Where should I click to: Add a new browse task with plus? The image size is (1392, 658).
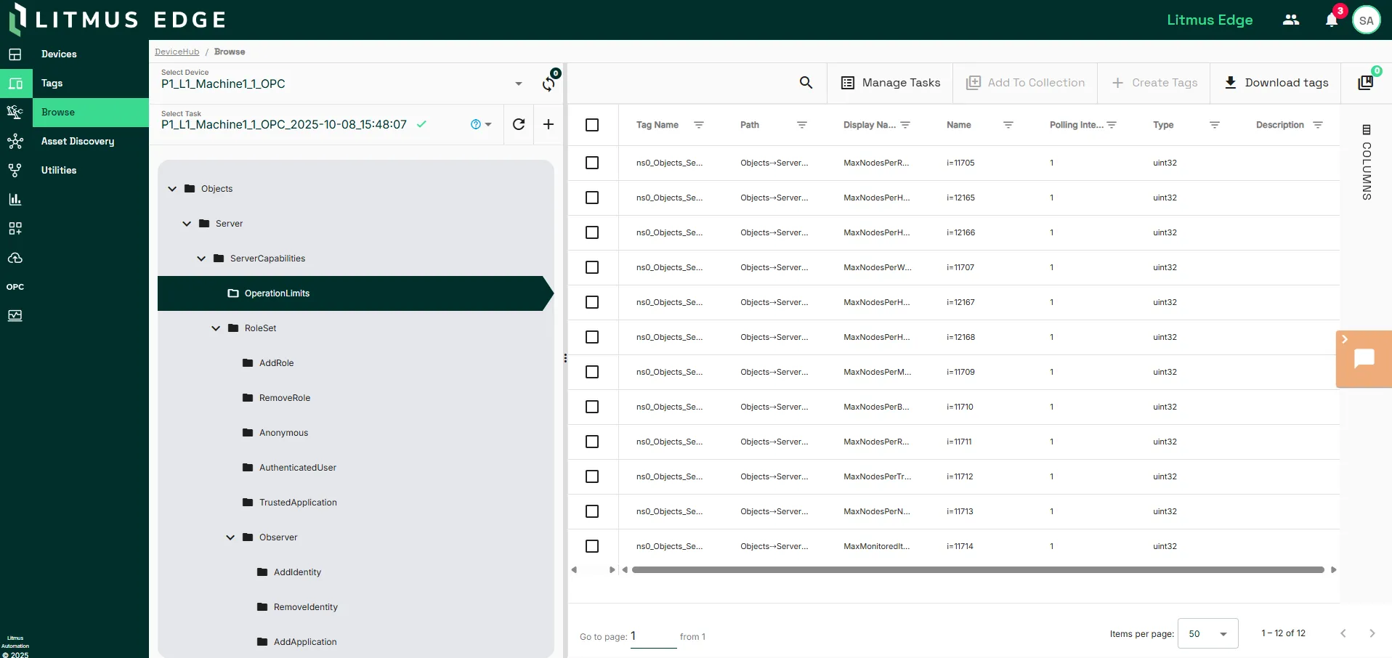(x=549, y=124)
